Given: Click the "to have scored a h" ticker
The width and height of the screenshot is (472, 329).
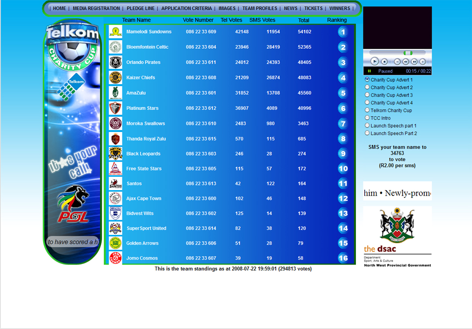Looking at the screenshot, I should [73, 242].
